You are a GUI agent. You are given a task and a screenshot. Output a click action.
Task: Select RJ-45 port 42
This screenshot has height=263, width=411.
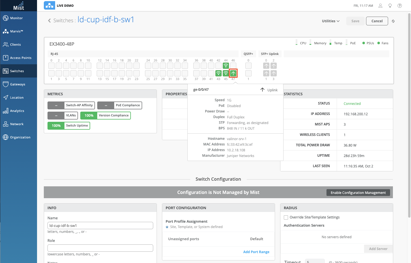(219, 66)
